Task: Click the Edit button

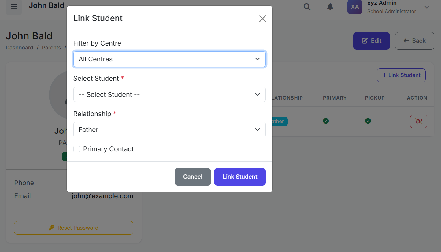Action: coord(371,41)
